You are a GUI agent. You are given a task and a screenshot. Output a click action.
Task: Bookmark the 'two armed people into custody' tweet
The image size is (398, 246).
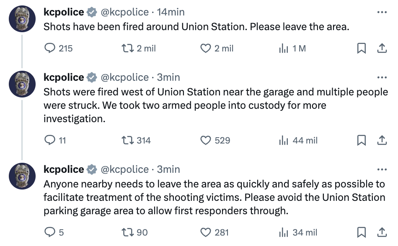(361, 141)
